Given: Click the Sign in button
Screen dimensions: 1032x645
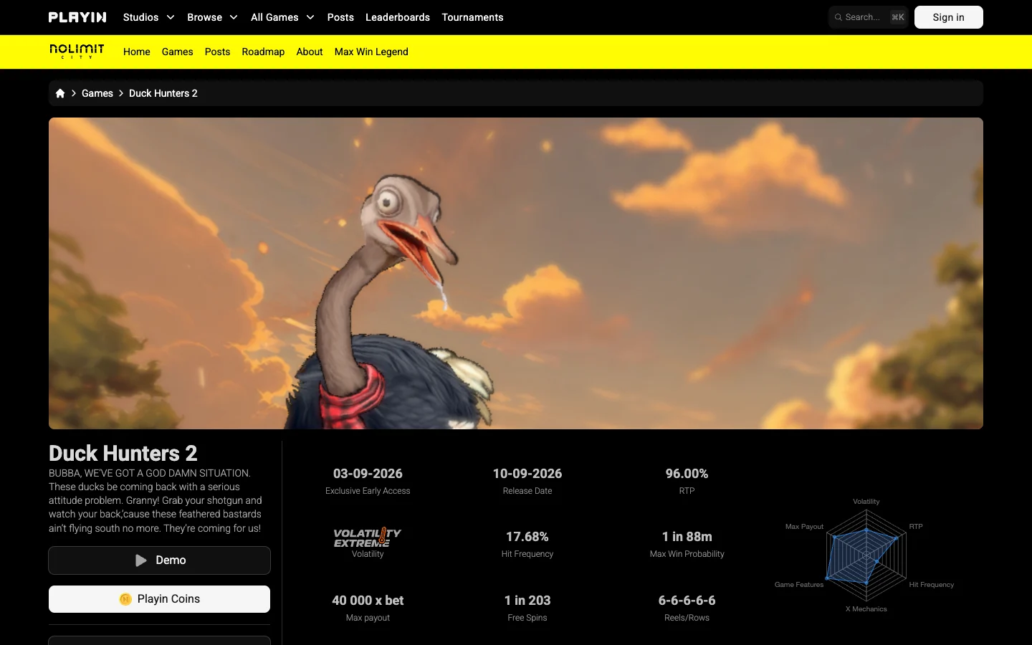Looking at the screenshot, I should [949, 17].
